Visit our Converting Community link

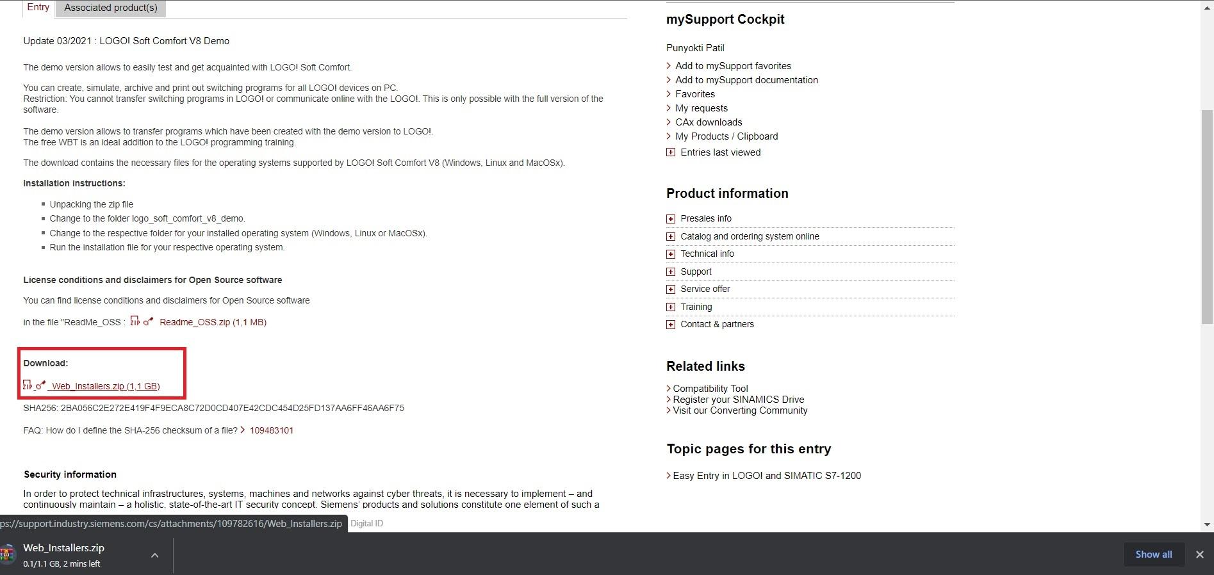click(740, 410)
